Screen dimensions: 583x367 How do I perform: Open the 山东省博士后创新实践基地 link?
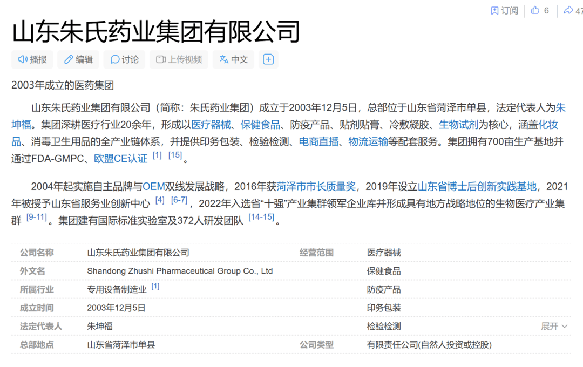pos(477,186)
